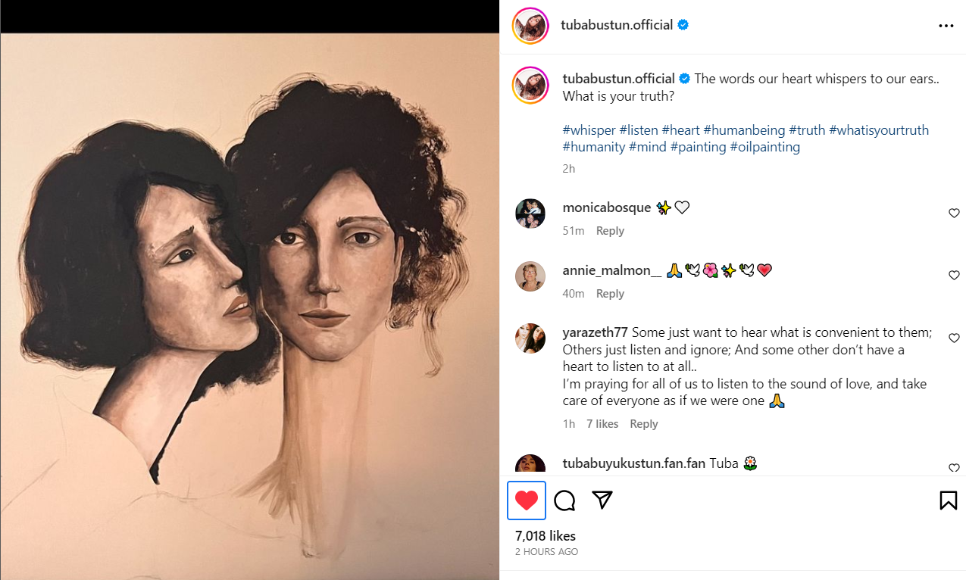966x580 pixels.
Task: Reply to annie_malmon__'s comment
Action: tap(610, 294)
